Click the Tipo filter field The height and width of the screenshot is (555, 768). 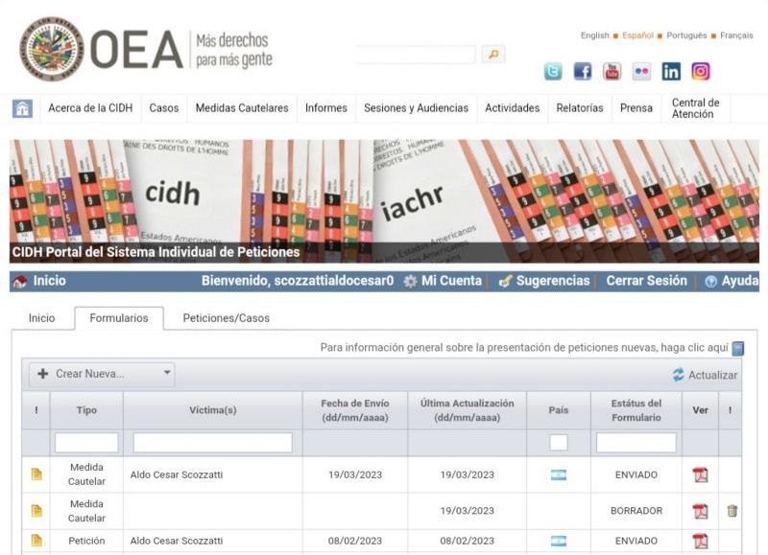click(x=86, y=443)
